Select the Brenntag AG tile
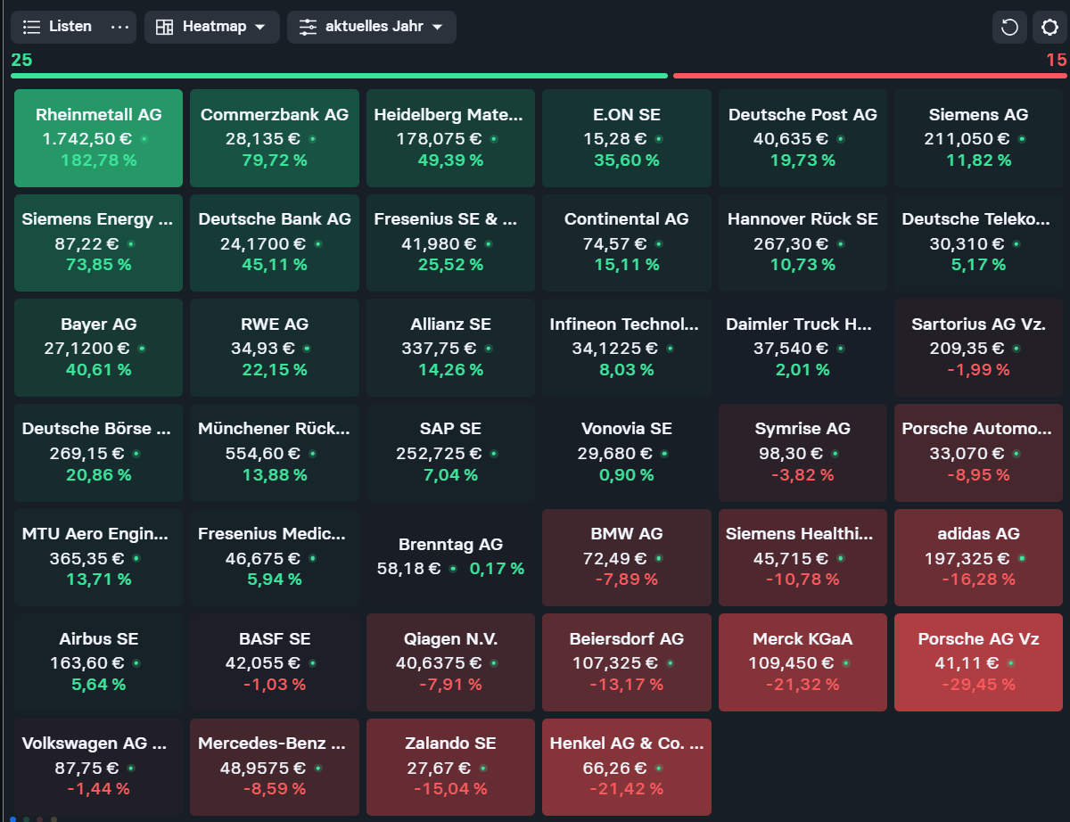The image size is (1070, 822). coord(450,557)
